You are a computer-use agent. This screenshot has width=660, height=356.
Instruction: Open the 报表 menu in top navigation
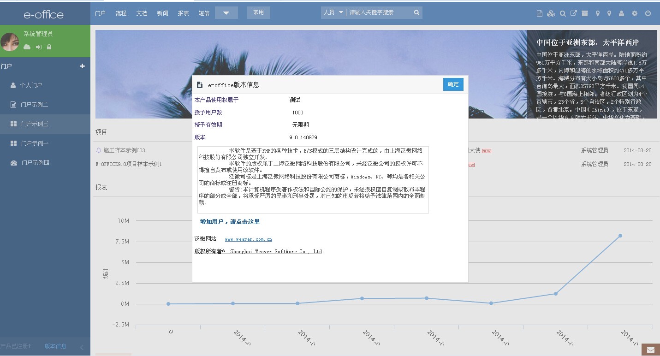[x=184, y=13]
